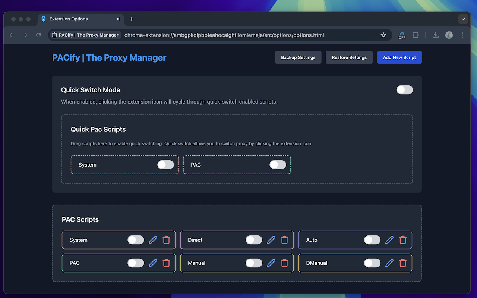The image size is (477, 298).
Task: Enable the Manual script toggle
Action: tap(254, 263)
